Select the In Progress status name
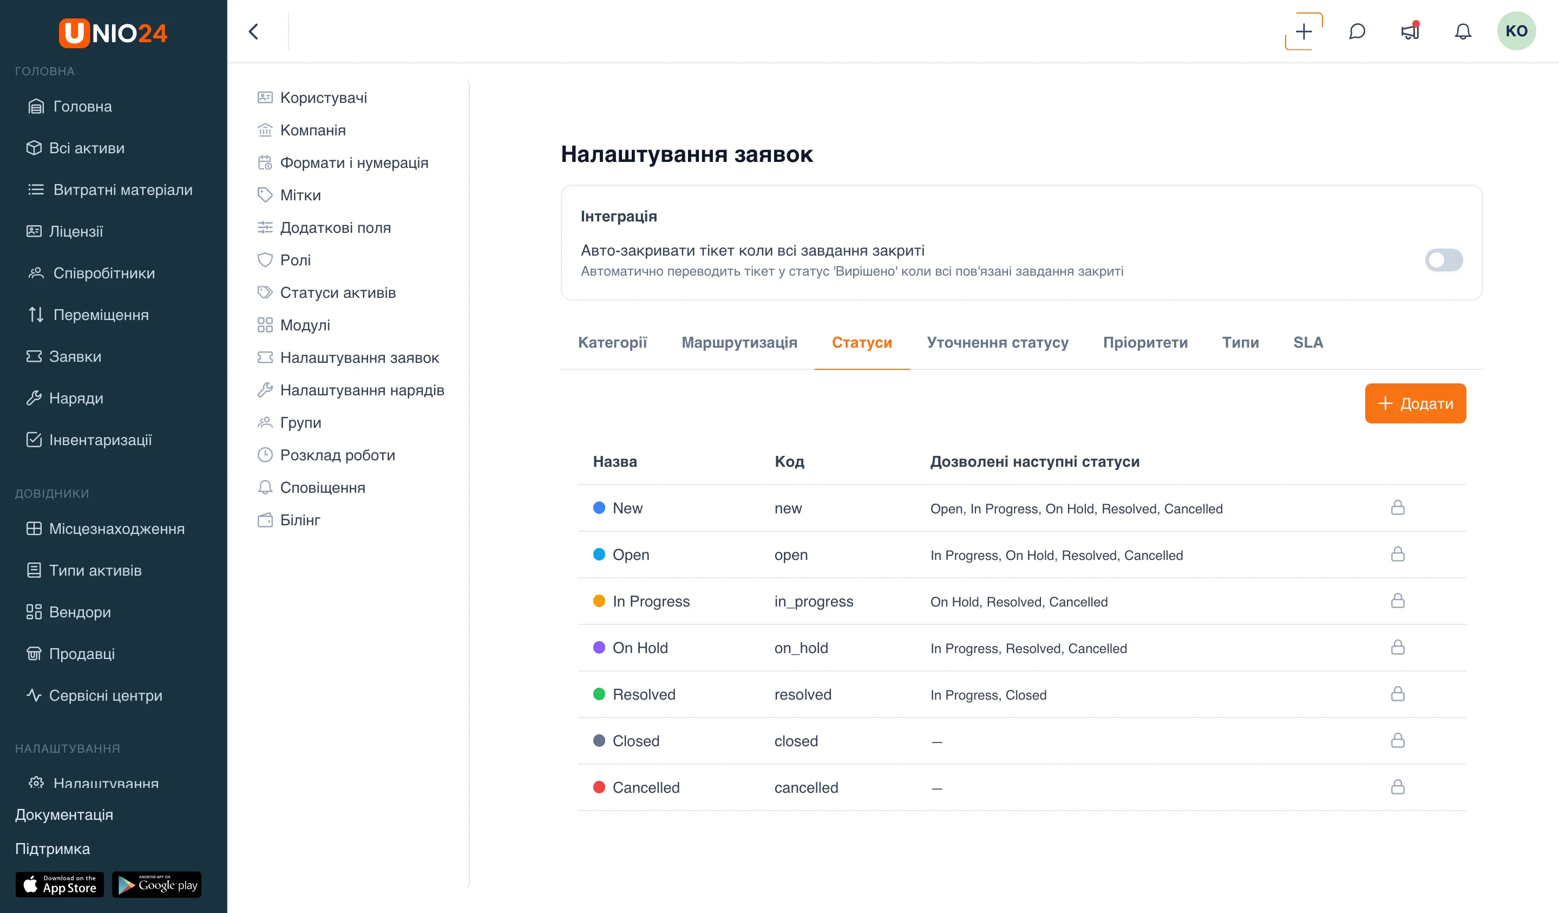Image resolution: width=1559 pixels, height=913 pixels. coord(651,601)
